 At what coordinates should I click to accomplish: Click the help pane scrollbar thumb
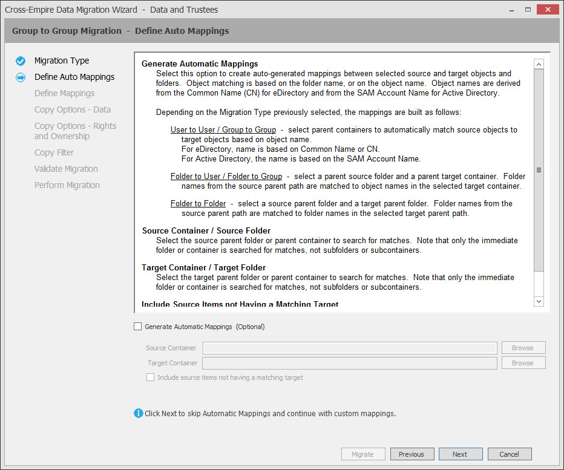(x=539, y=170)
